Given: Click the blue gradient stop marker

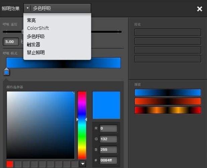Looking at the screenshot, I should coord(6,72).
